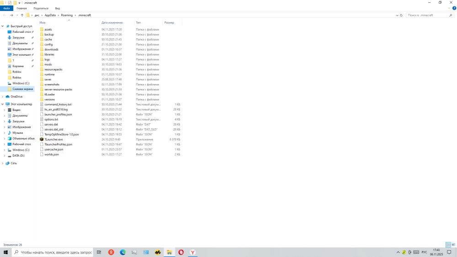Select Снимки экрана in navigation pane
The image size is (457, 257).
(22, 89)
